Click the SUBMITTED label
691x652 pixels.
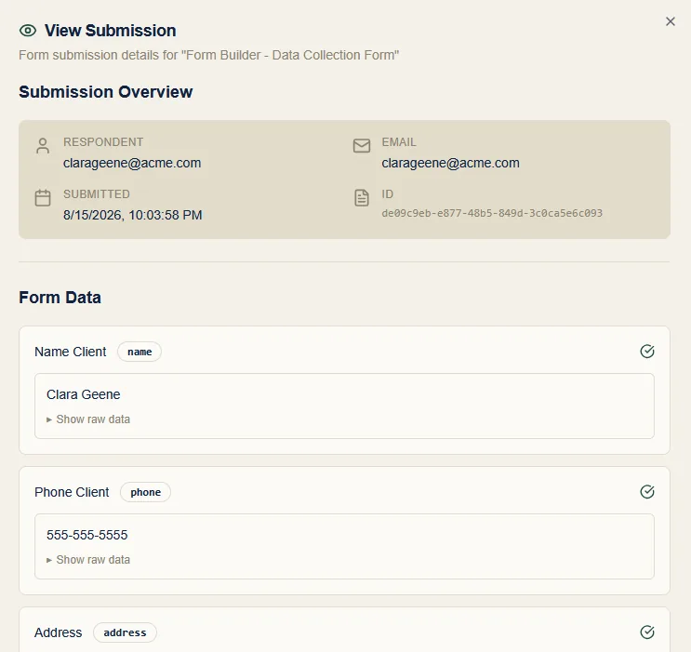click(97, 194)
